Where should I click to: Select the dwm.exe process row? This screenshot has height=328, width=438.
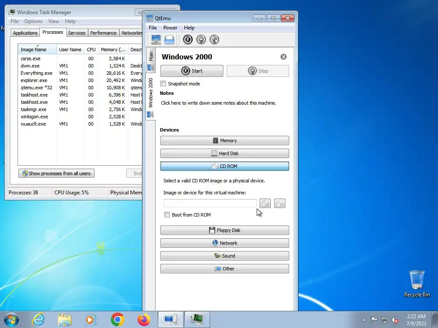pyautogui.click(x=80, y=66)
